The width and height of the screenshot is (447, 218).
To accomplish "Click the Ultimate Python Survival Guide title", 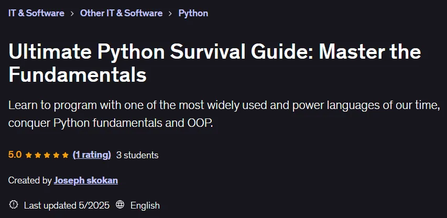I will tap(215, 63).
